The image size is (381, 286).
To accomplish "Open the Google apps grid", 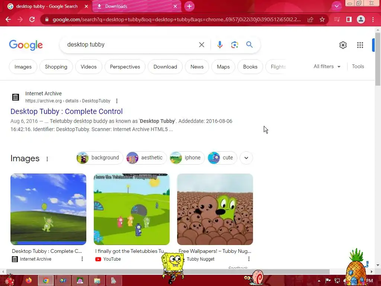I will [x=360, y=45].
